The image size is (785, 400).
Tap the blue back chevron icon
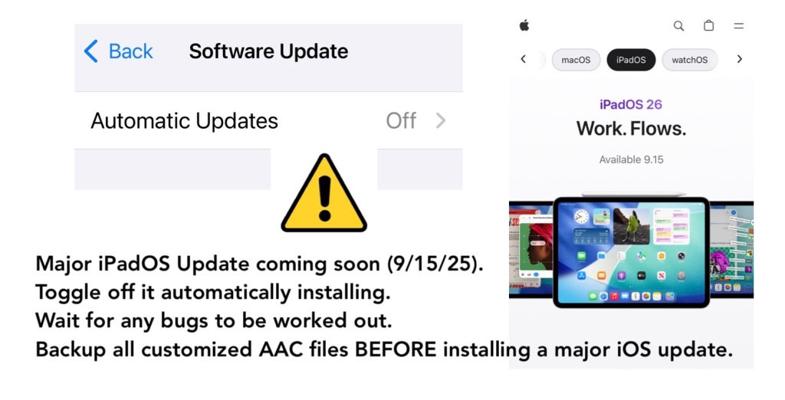click(90, 51)
